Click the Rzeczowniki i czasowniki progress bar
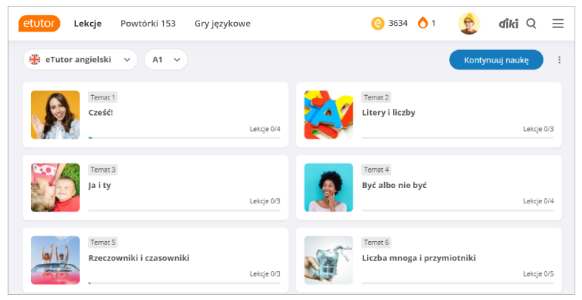 tap(184, 283)
